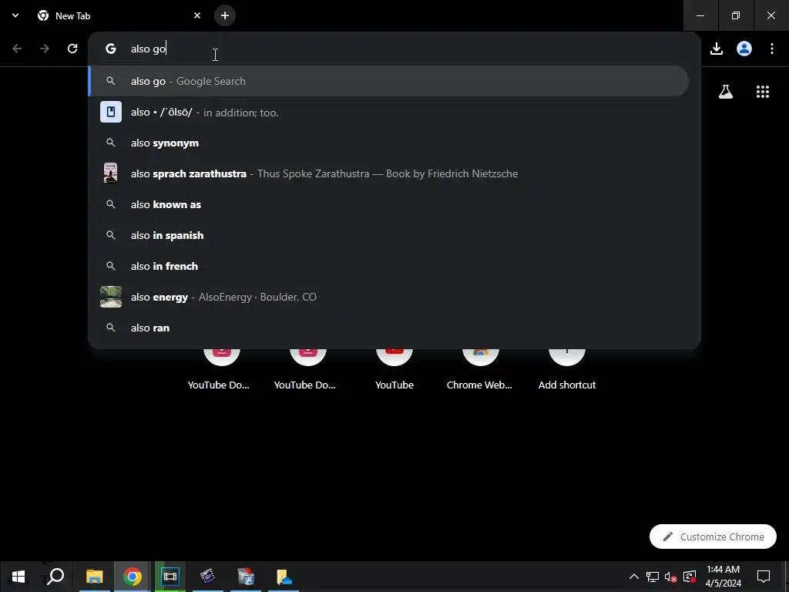Close the New Tab tab
This screenshot has width=789, height=592.
[x=197, y=15]
